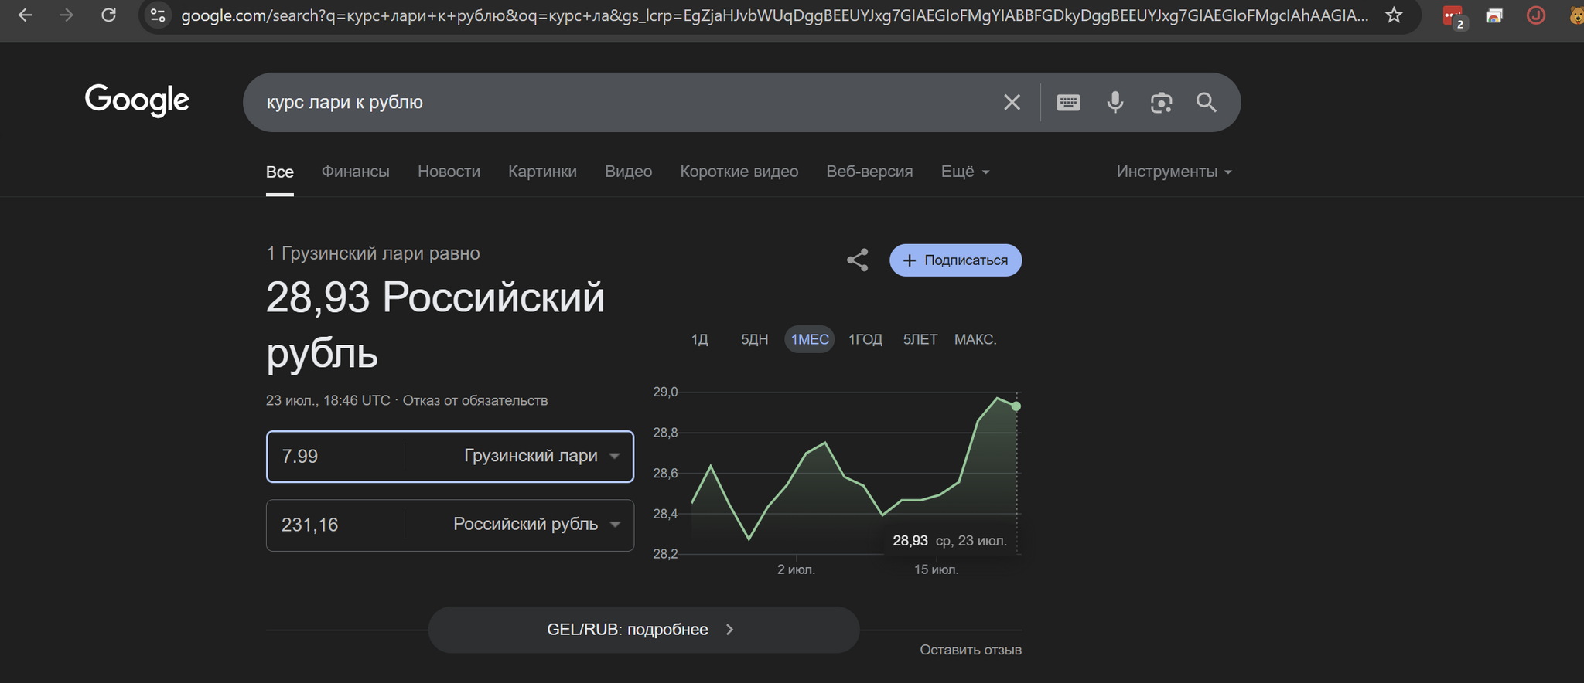Click the magnifying glass search icon

[x=1206, y=102]
